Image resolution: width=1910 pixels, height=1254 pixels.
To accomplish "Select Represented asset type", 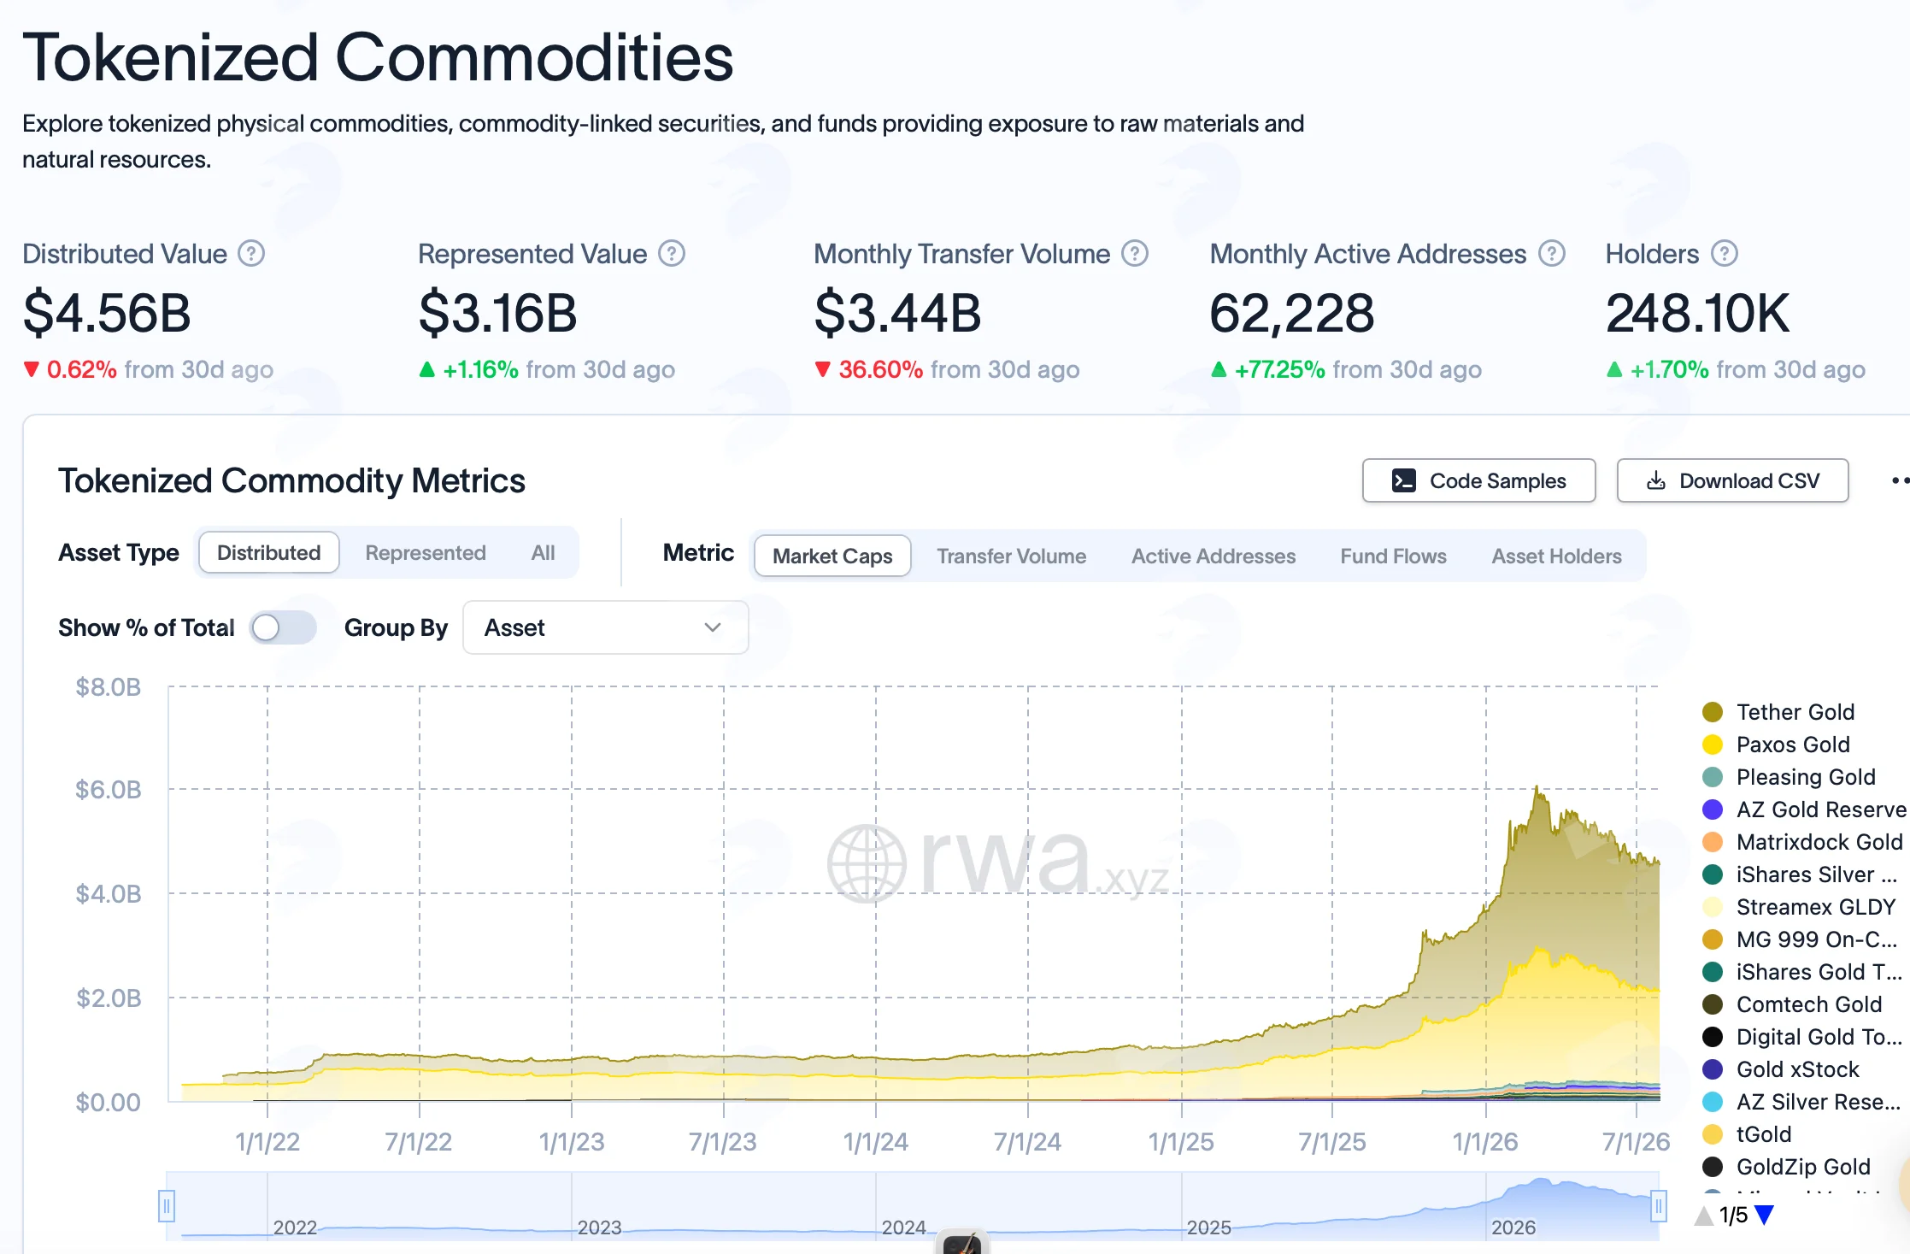I will [426, 553].
